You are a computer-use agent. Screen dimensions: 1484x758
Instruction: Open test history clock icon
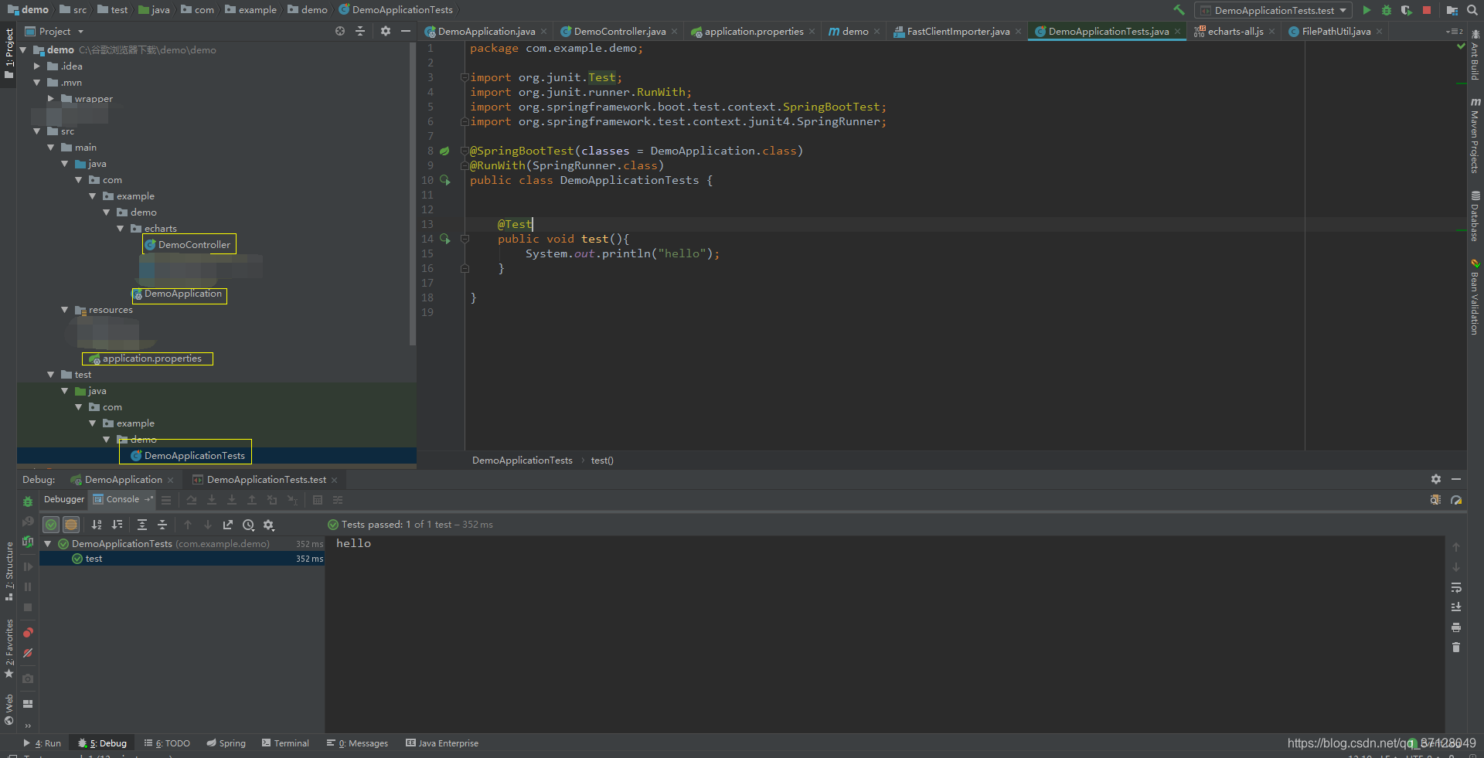tap(249, 525)
